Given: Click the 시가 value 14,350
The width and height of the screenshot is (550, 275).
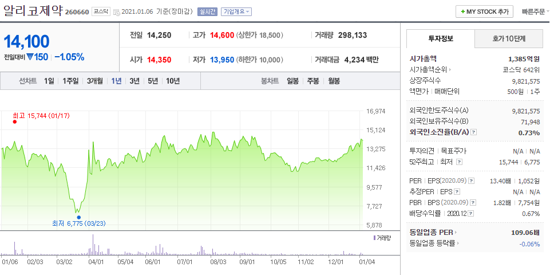Looking at the screenshot, I should click(159, 60).
